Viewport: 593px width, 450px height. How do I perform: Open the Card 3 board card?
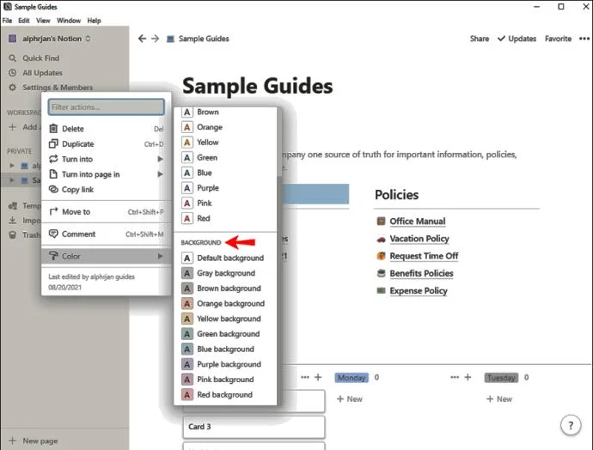(254, 427)
